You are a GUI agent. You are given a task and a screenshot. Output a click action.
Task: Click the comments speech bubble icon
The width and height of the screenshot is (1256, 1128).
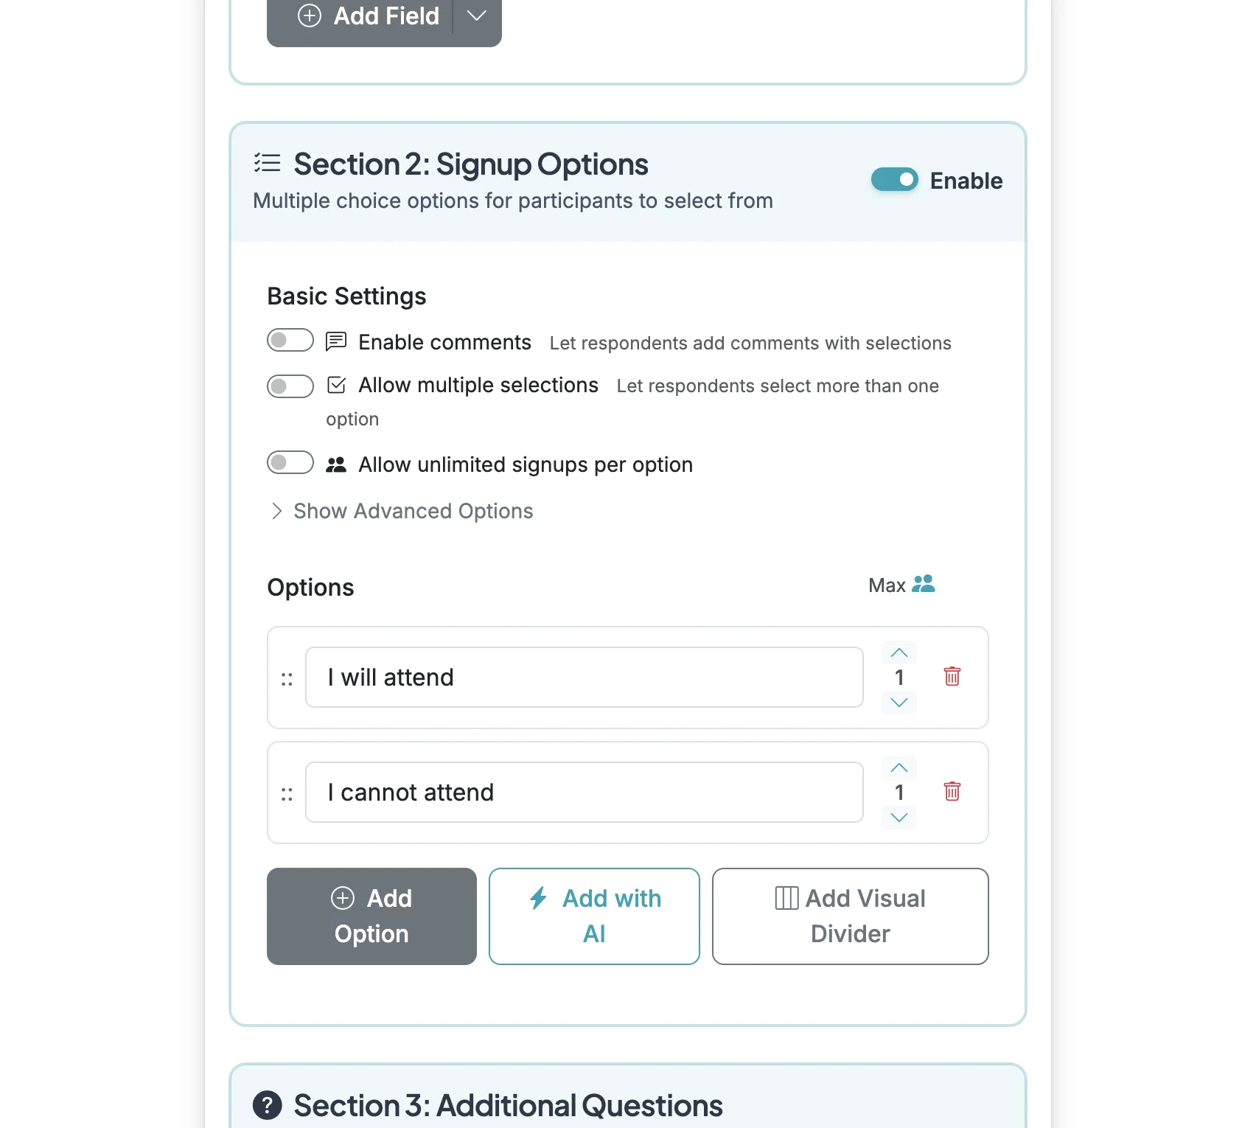pyautogui.click(x=336, y=341)
